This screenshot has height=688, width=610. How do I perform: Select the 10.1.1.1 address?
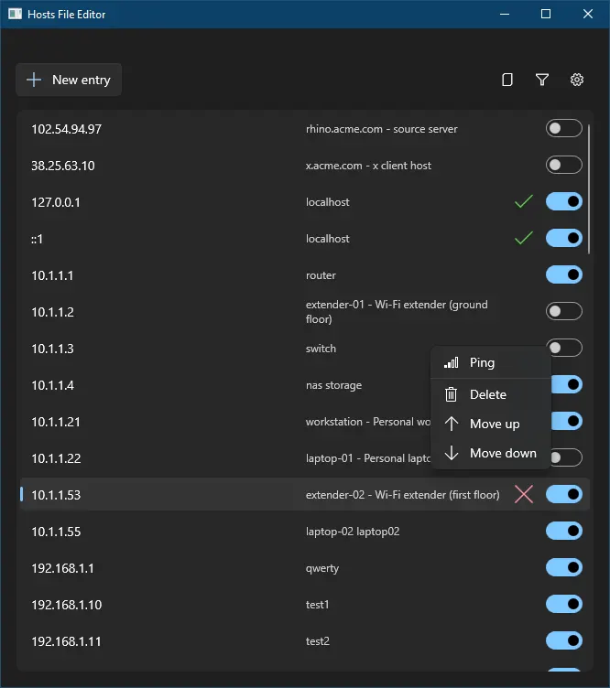pyautogui.click(x=52, y=275)
